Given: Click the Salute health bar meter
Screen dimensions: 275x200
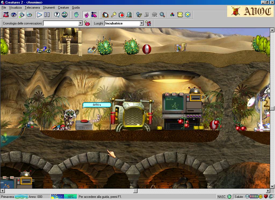Looking at the screenshot, I should (254, 197).
